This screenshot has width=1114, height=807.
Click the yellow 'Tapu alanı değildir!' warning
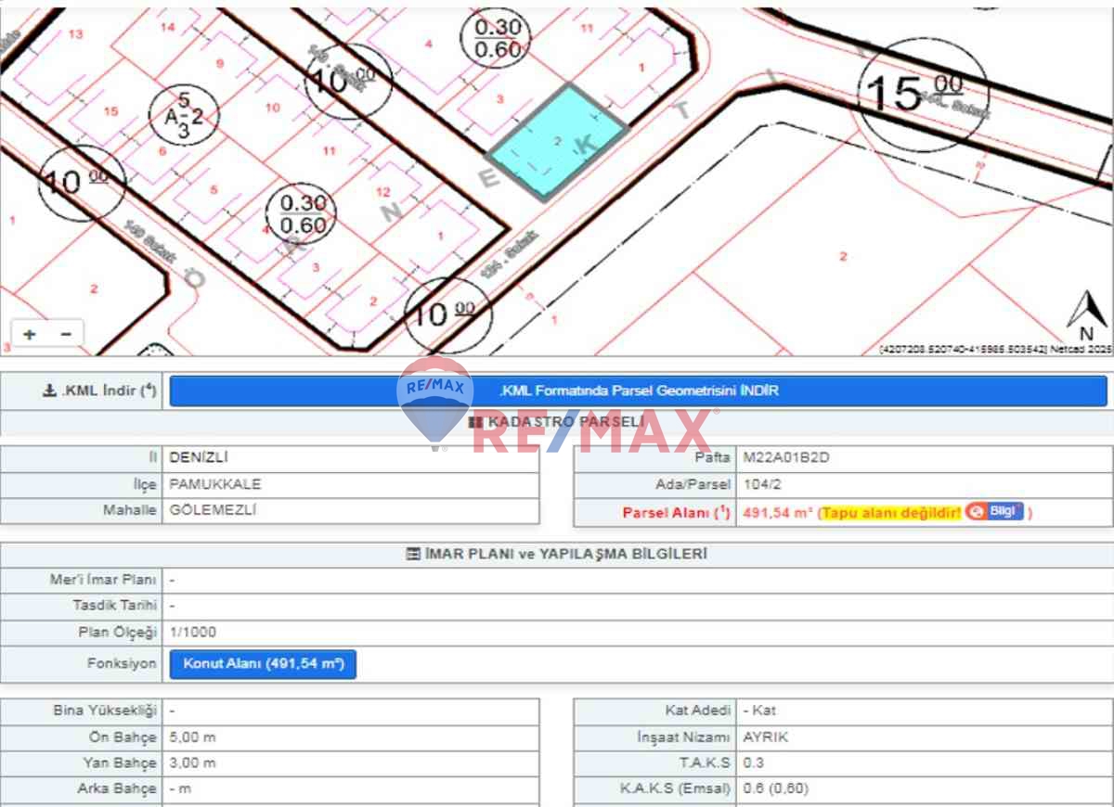pos(891,512)
